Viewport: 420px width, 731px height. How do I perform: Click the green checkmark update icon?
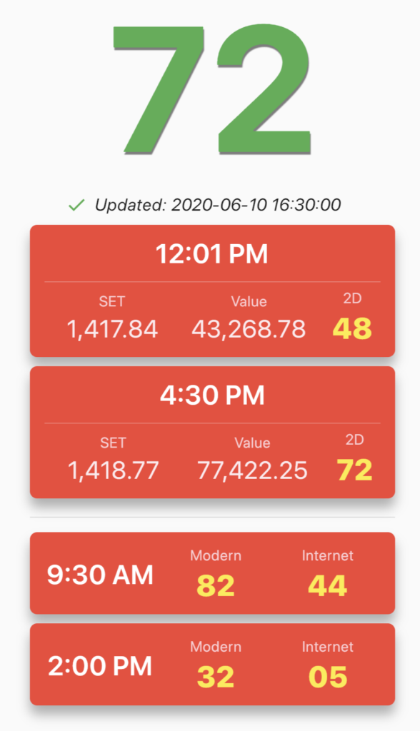[76, 205]
